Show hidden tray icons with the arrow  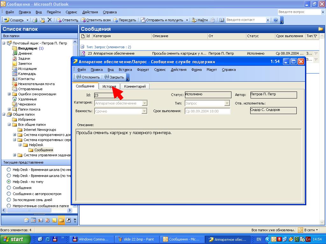(268, 239)
